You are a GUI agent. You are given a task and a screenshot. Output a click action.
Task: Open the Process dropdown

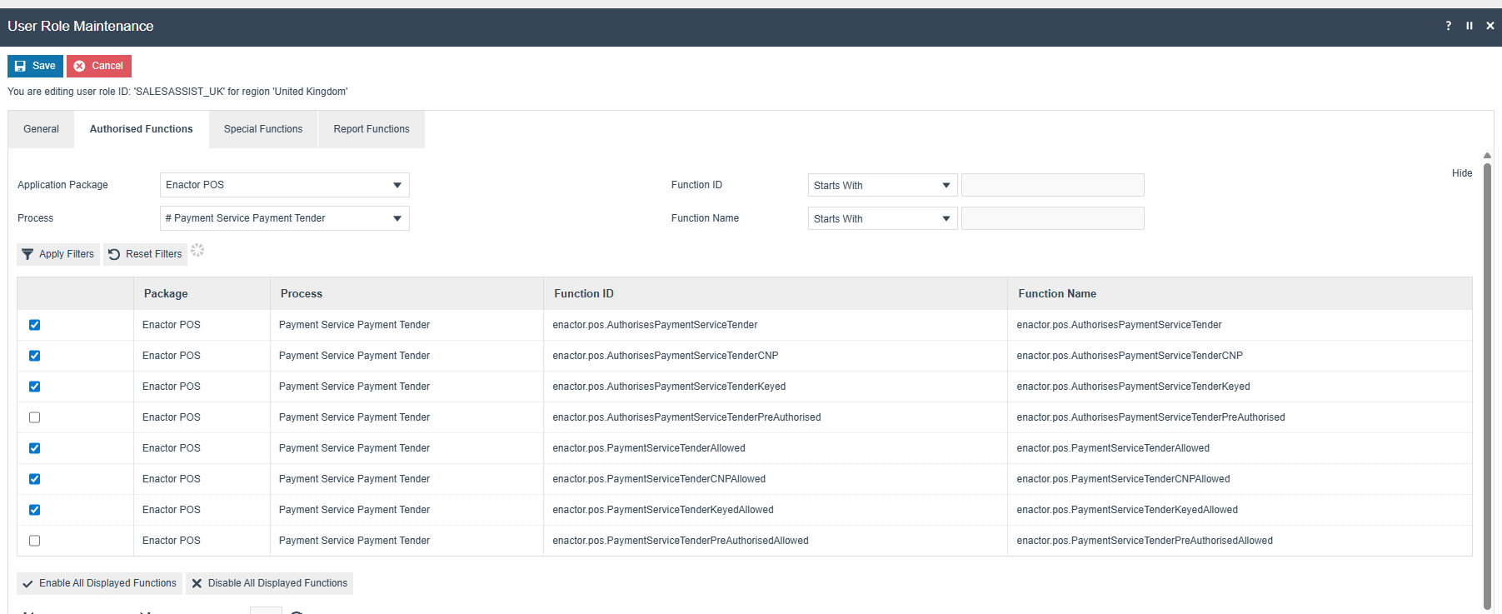coord(285,218)
